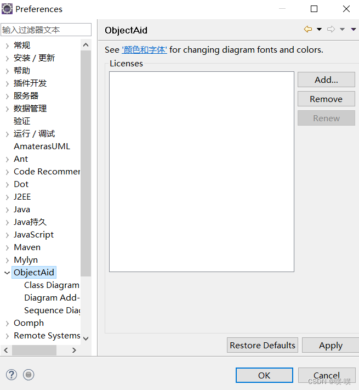Click the Apply button
Screen dimensions: 359x390
(330, 345)
